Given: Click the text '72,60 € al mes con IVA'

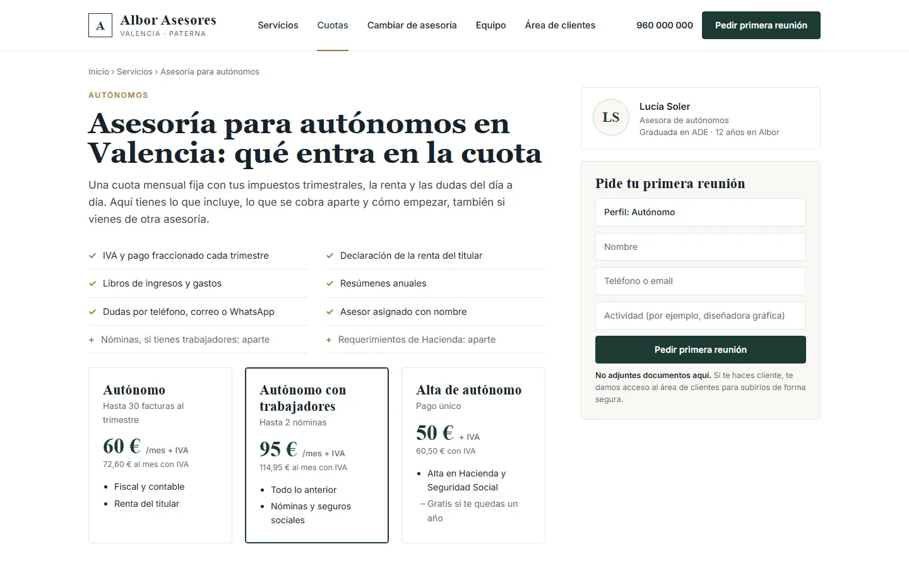Looking at the screenshot, I should (146, 464).
